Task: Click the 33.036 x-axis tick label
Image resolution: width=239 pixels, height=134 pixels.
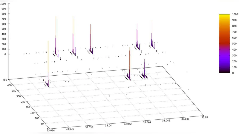Action: pos(70,129)
